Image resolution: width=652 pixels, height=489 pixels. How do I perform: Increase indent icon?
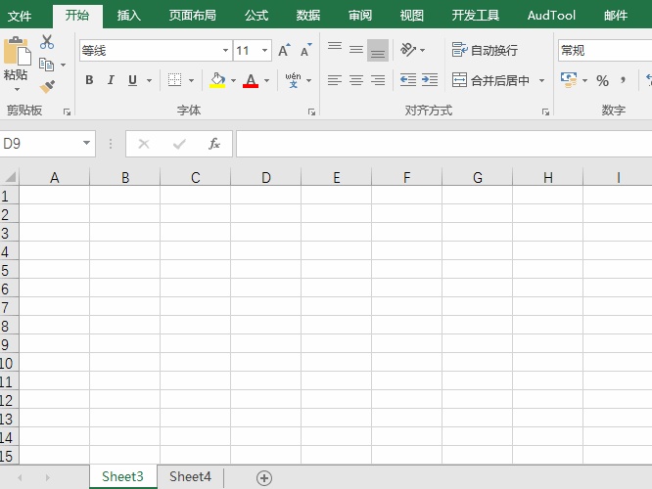[x=430, y=80]
